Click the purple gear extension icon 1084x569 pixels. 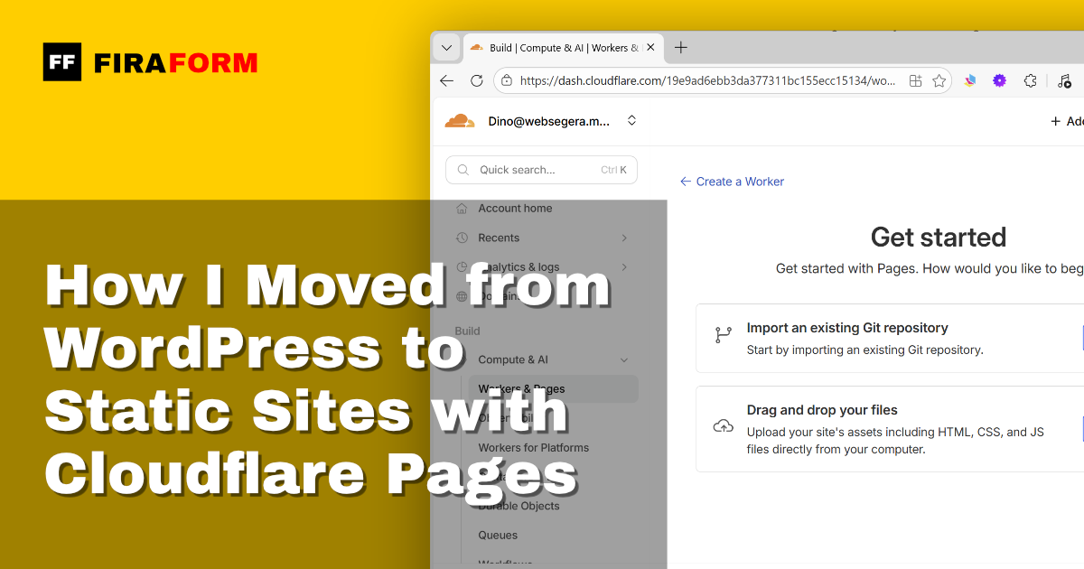click(999, 80)
